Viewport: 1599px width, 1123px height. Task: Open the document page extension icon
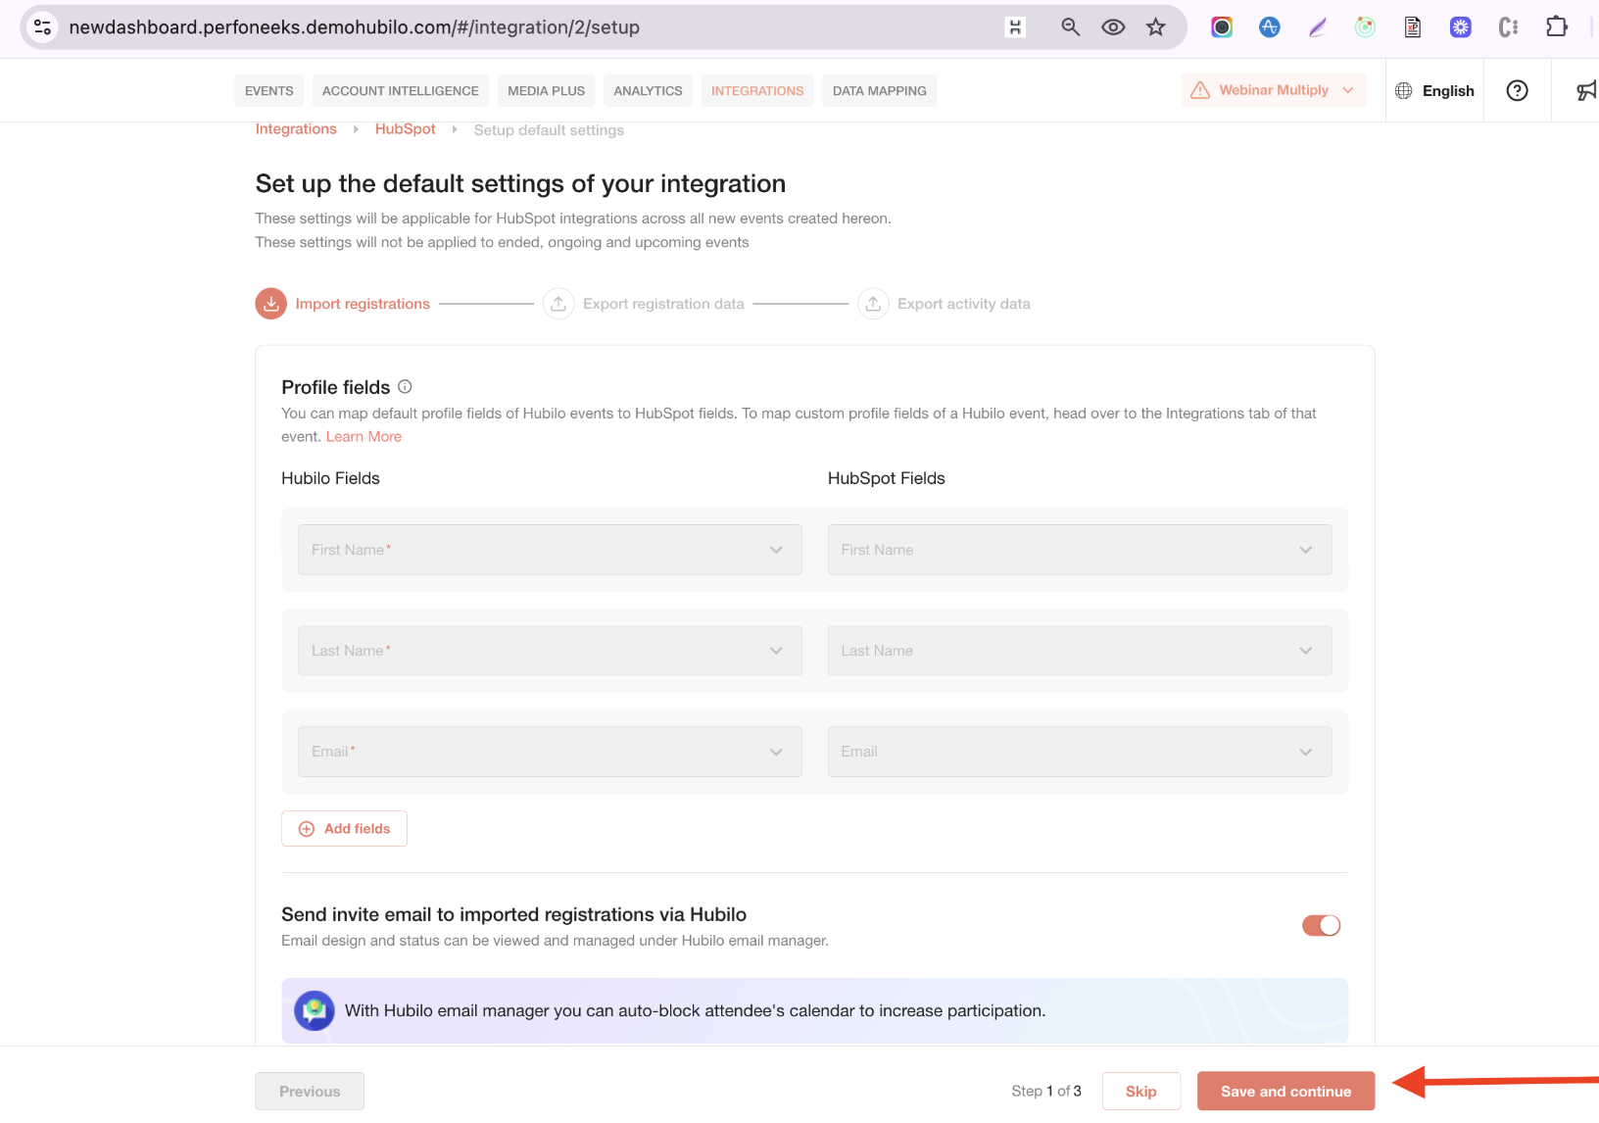click(1413, 27)
